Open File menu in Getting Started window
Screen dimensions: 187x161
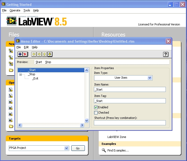pyautogui.click(x=4, y=10)
